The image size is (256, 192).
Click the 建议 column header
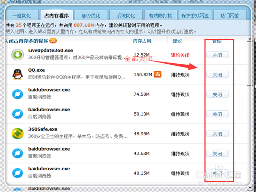(x=177, y=41)
